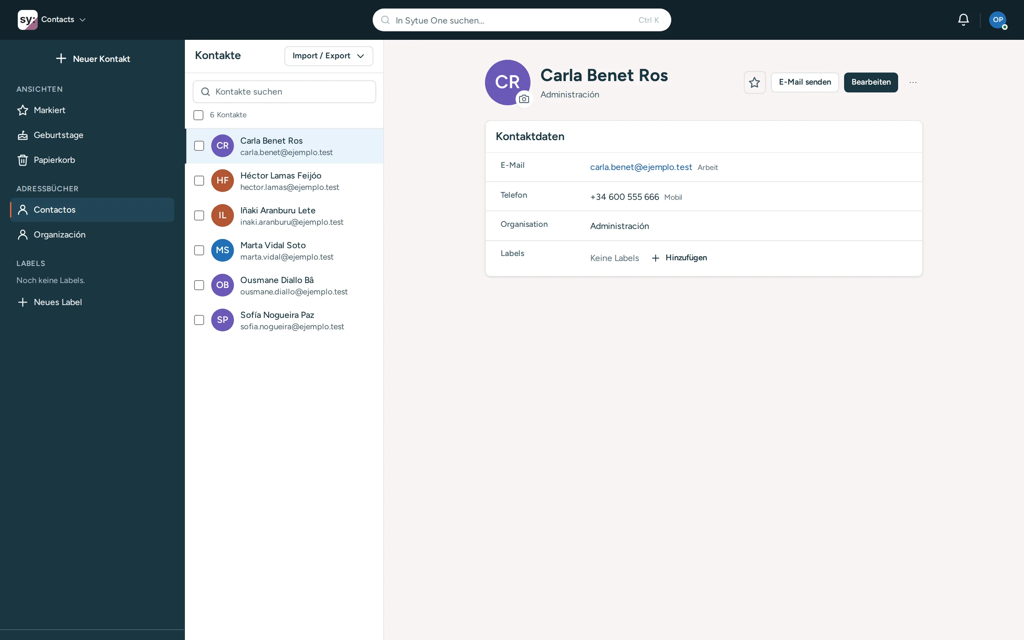This screenshot has width=1024, height=640.
Task: Click the plus icon next to Neuer Kontakt
Action: tap(61, 58)
